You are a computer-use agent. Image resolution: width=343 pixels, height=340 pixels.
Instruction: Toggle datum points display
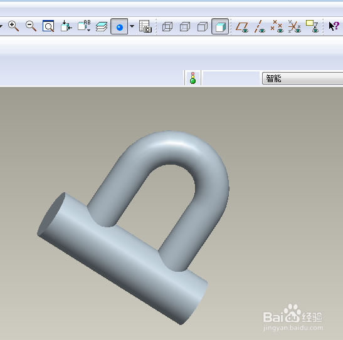pos(277,26)
